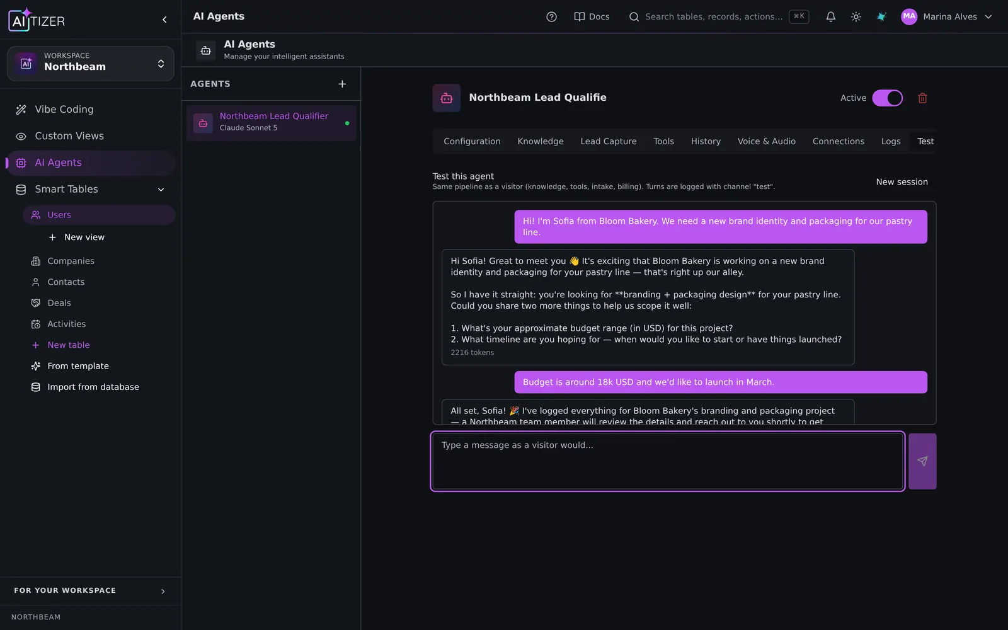Delete agent with red trash icon
This screenshot has height=630, width=1008.
point(922,98)
